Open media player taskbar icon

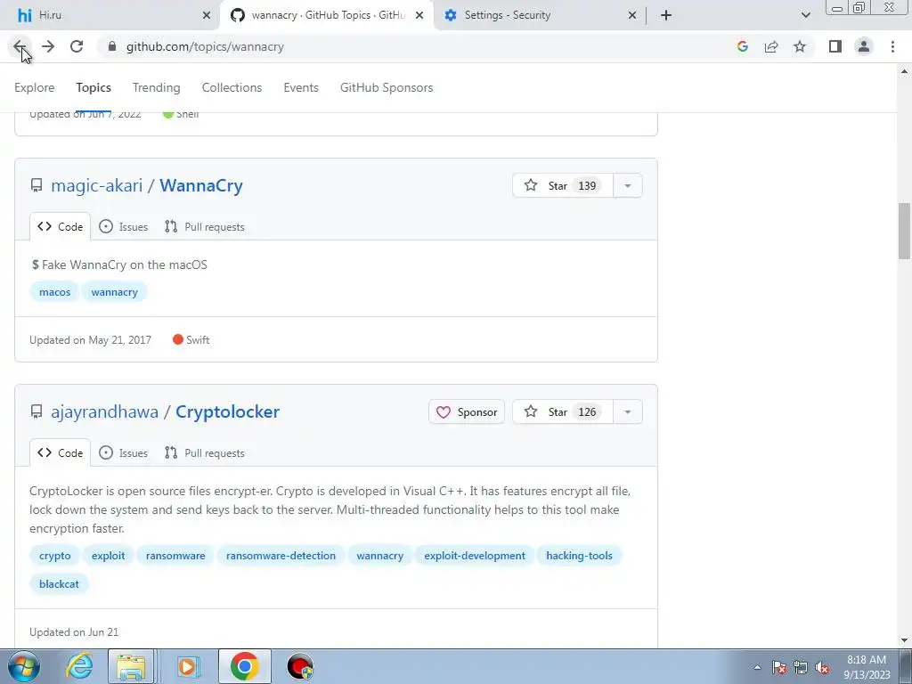[x=188, y=666]
